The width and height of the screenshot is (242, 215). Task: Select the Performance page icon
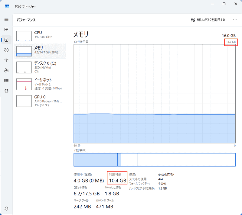(6, 40)
